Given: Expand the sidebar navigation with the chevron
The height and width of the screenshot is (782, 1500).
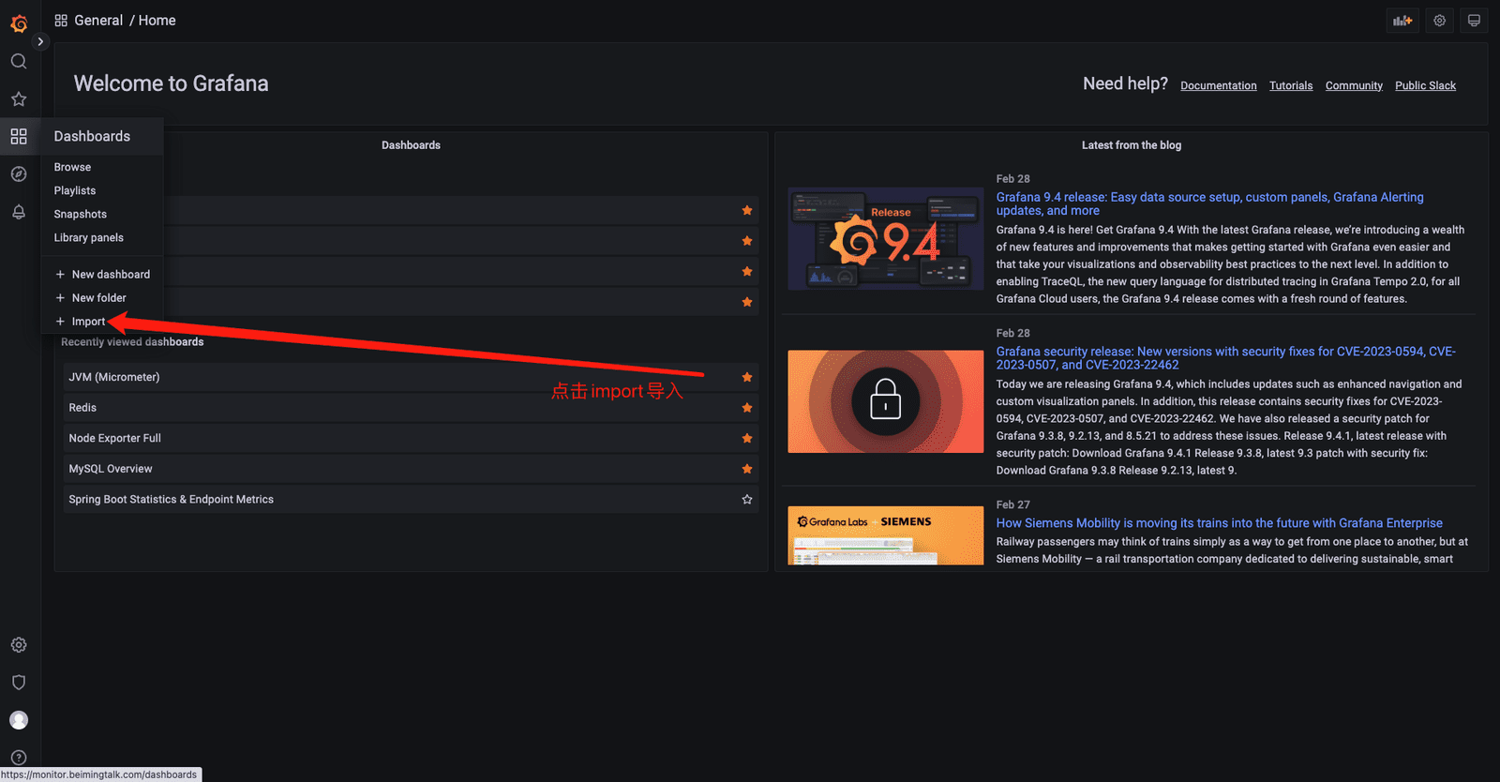Looking at the screenshot, I should click(40, 41).
